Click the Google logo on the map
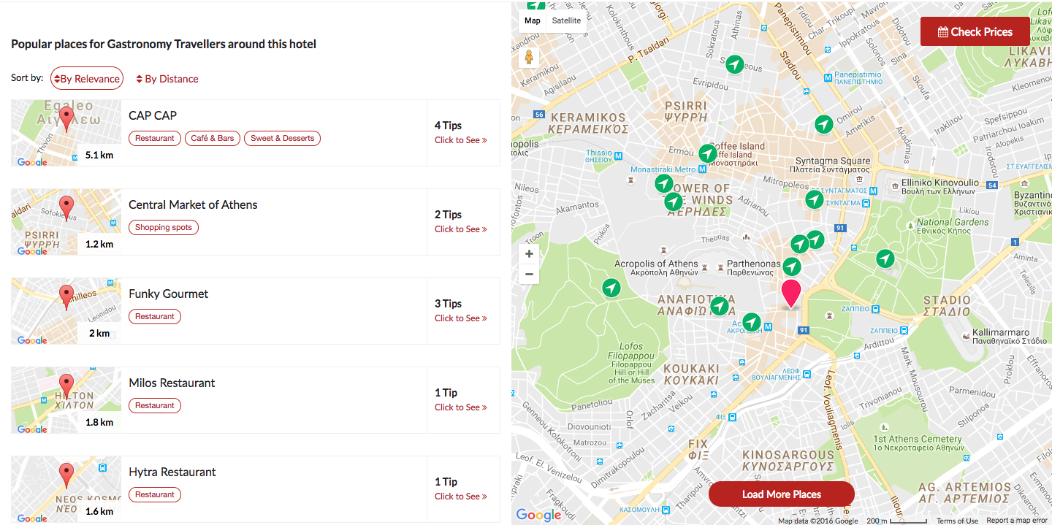 [x=538, y=515]
